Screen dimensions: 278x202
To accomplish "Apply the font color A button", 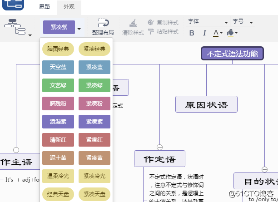I will tap(216, 33).
